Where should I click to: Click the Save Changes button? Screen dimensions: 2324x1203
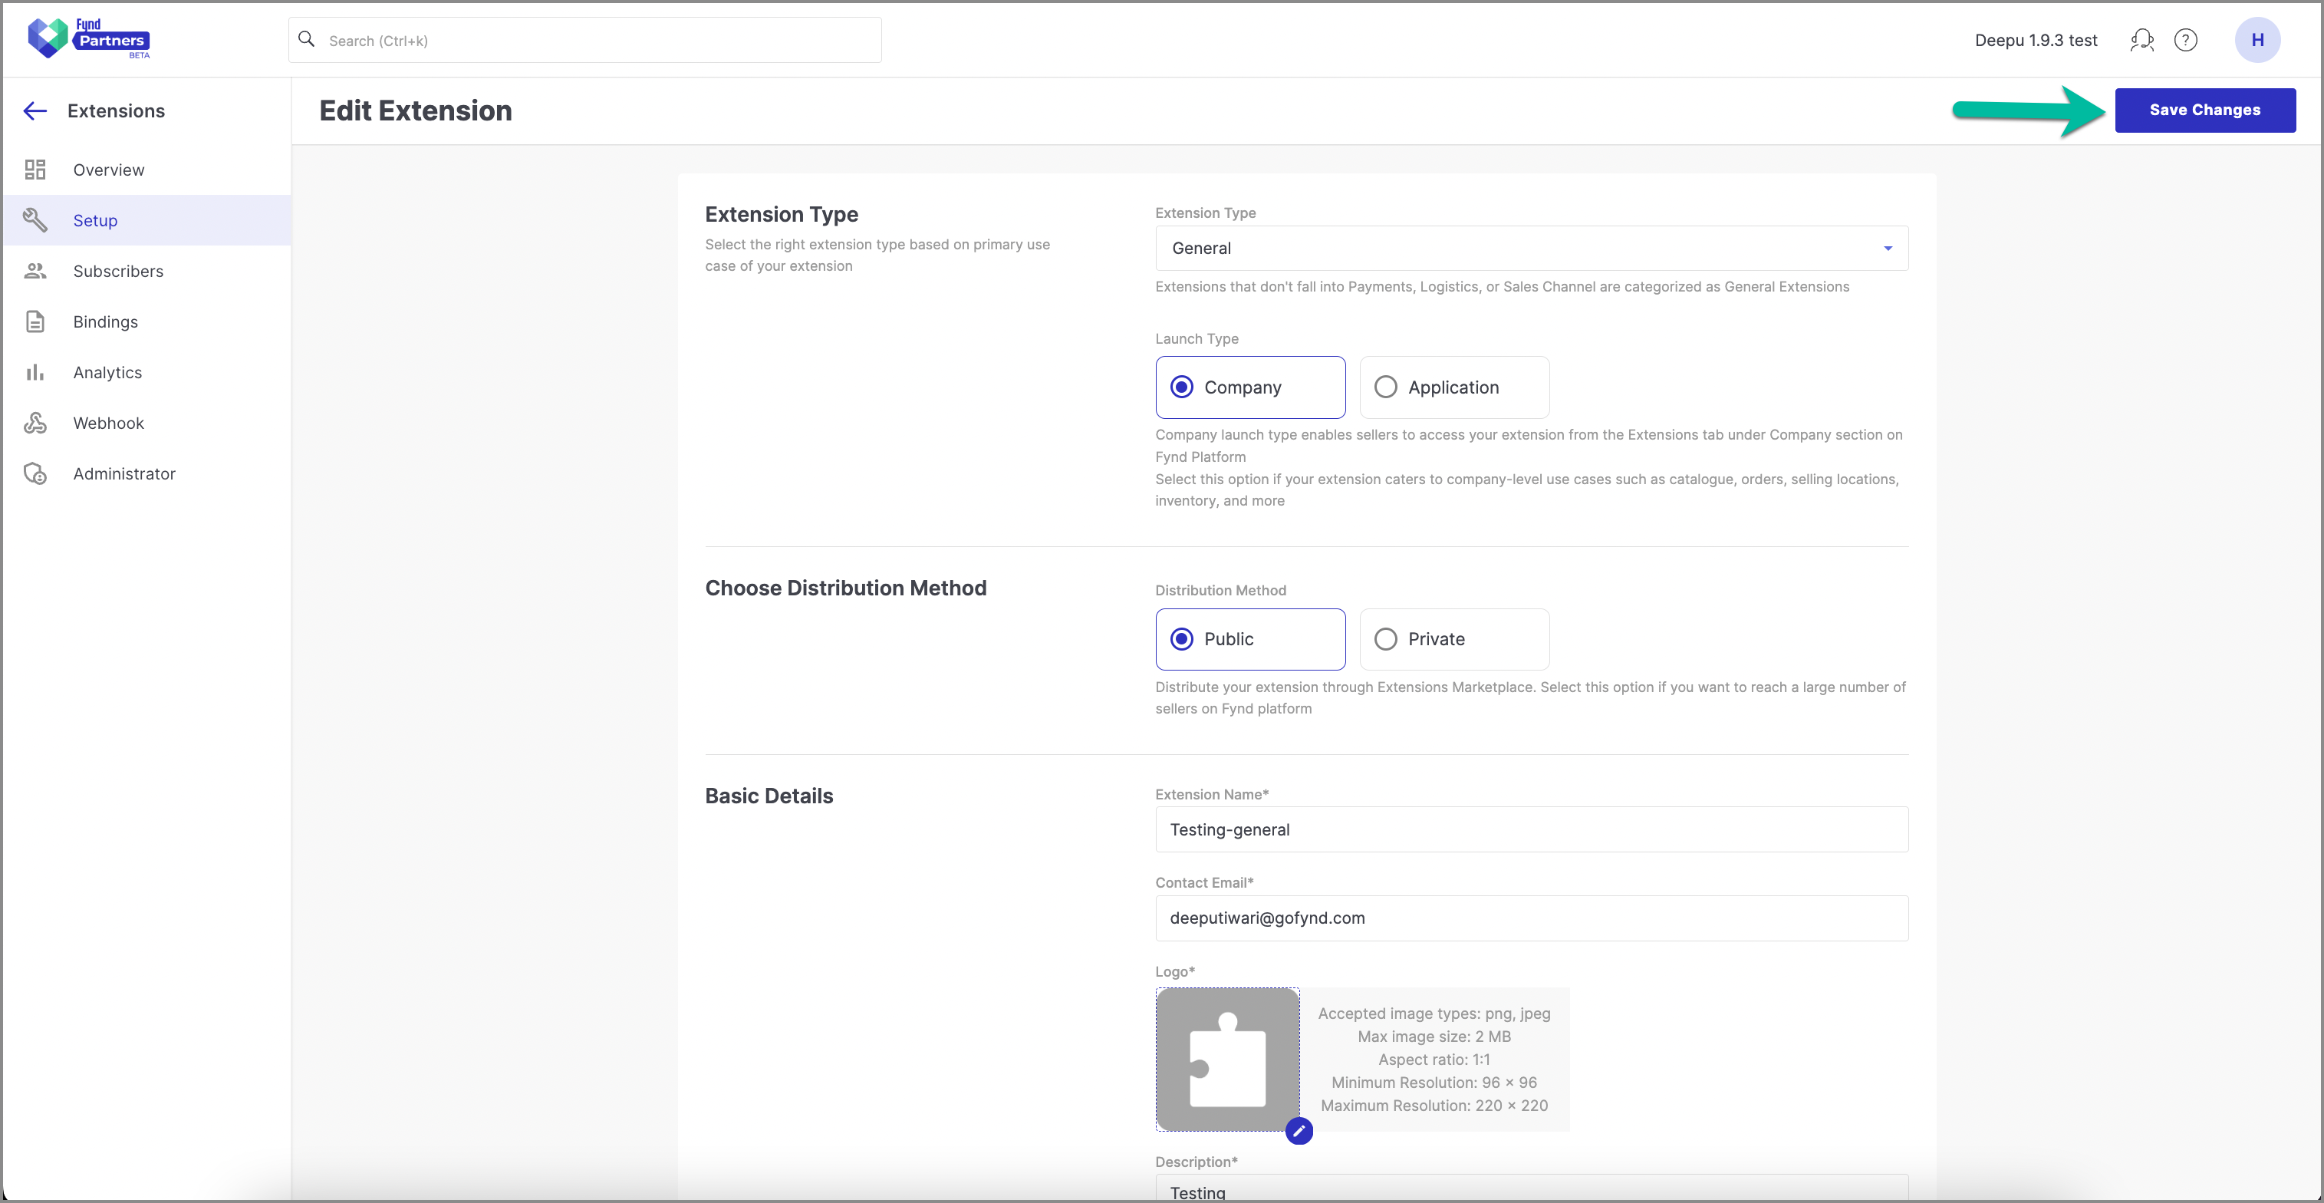pos(2205,110)
